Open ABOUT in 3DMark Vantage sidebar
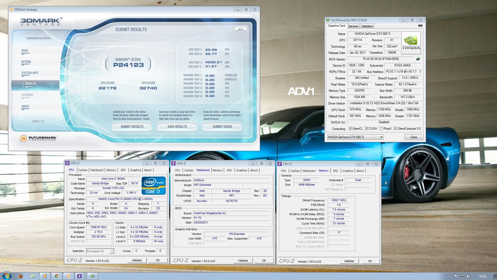 (25, 106)
